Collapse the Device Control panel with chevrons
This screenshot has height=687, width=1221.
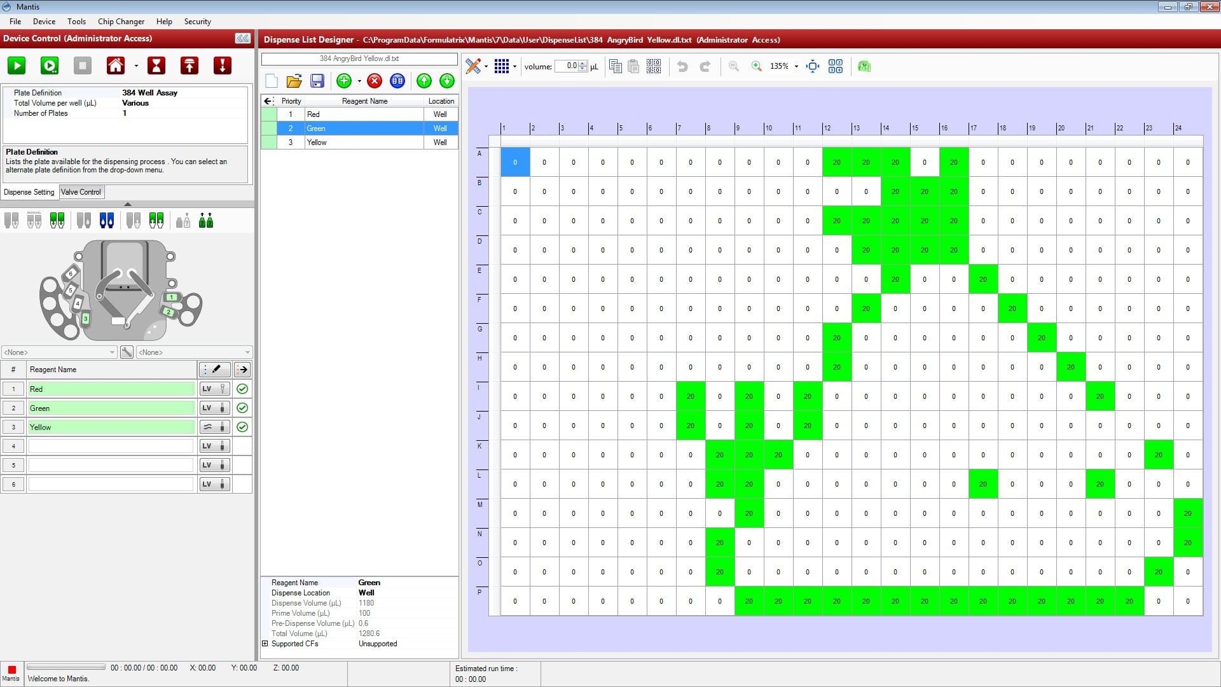[242, 39]
